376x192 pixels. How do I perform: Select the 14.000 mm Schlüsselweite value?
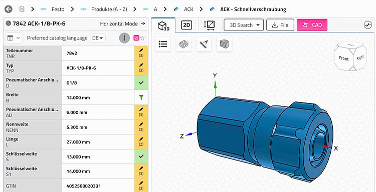(x=98, y=171)
